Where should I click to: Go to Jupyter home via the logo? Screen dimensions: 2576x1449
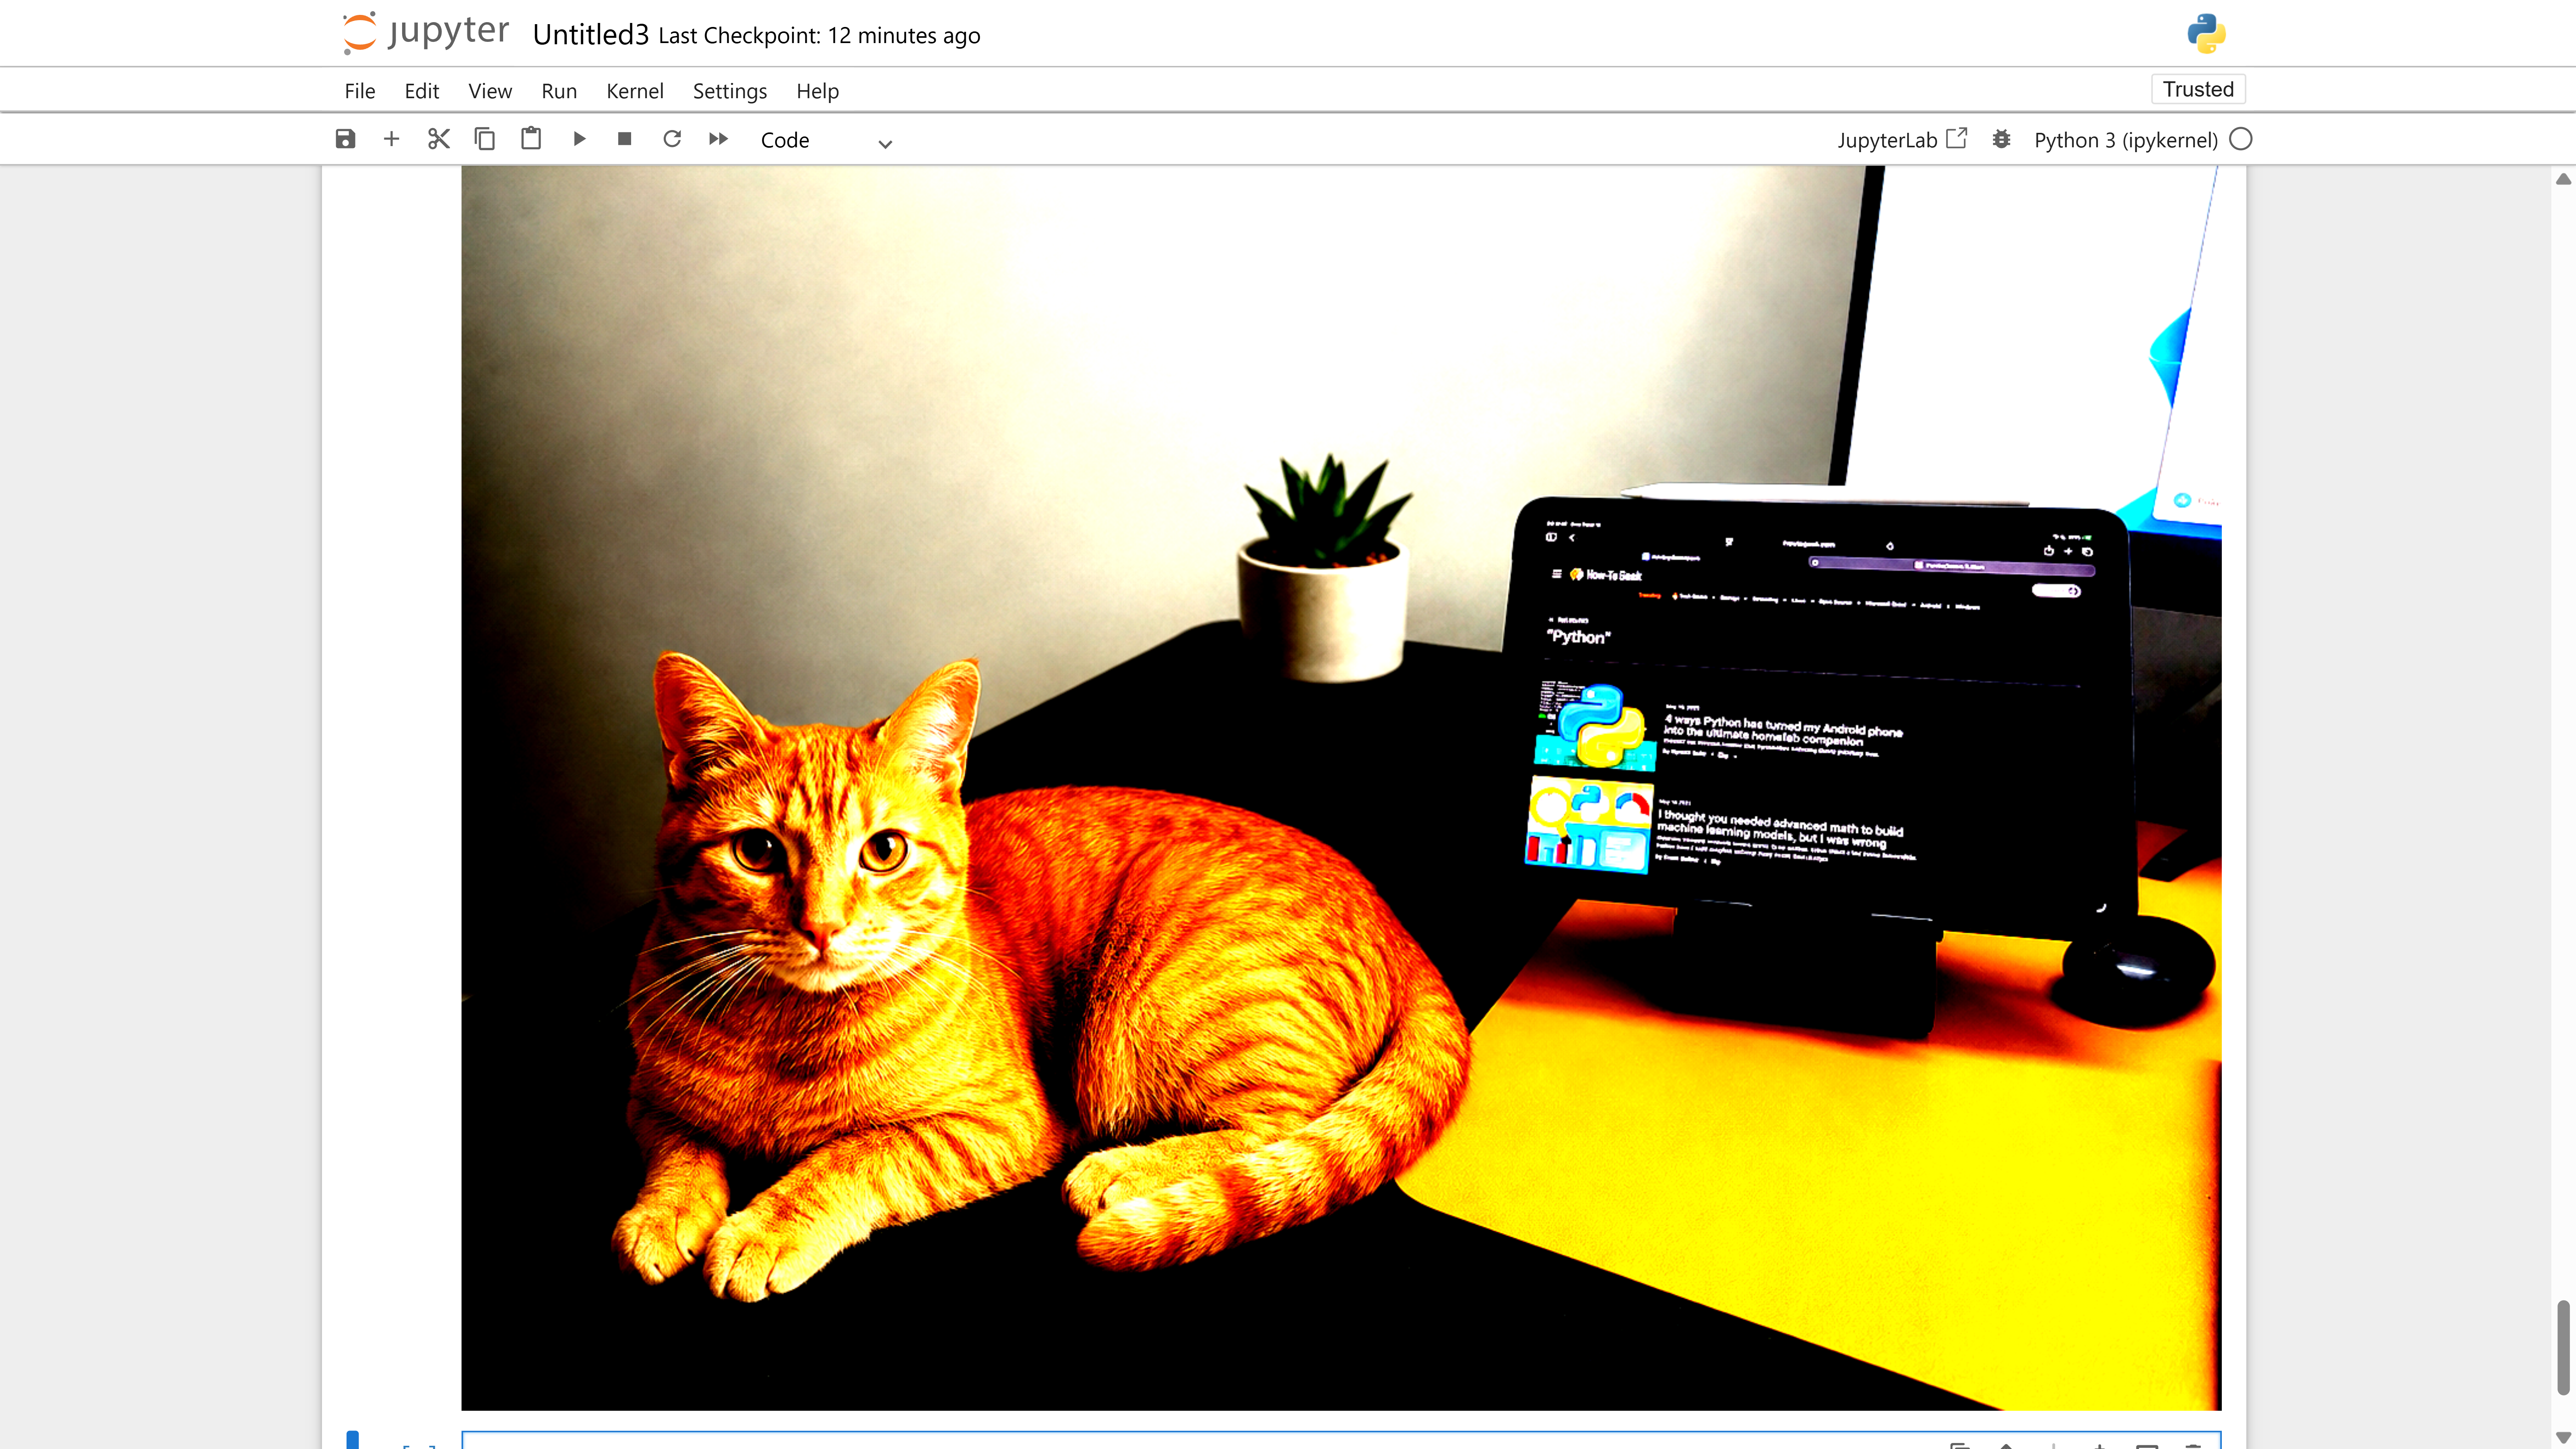coord(425,33)
